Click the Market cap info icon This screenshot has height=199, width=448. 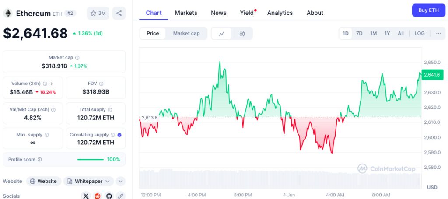[x=77, y=58]
